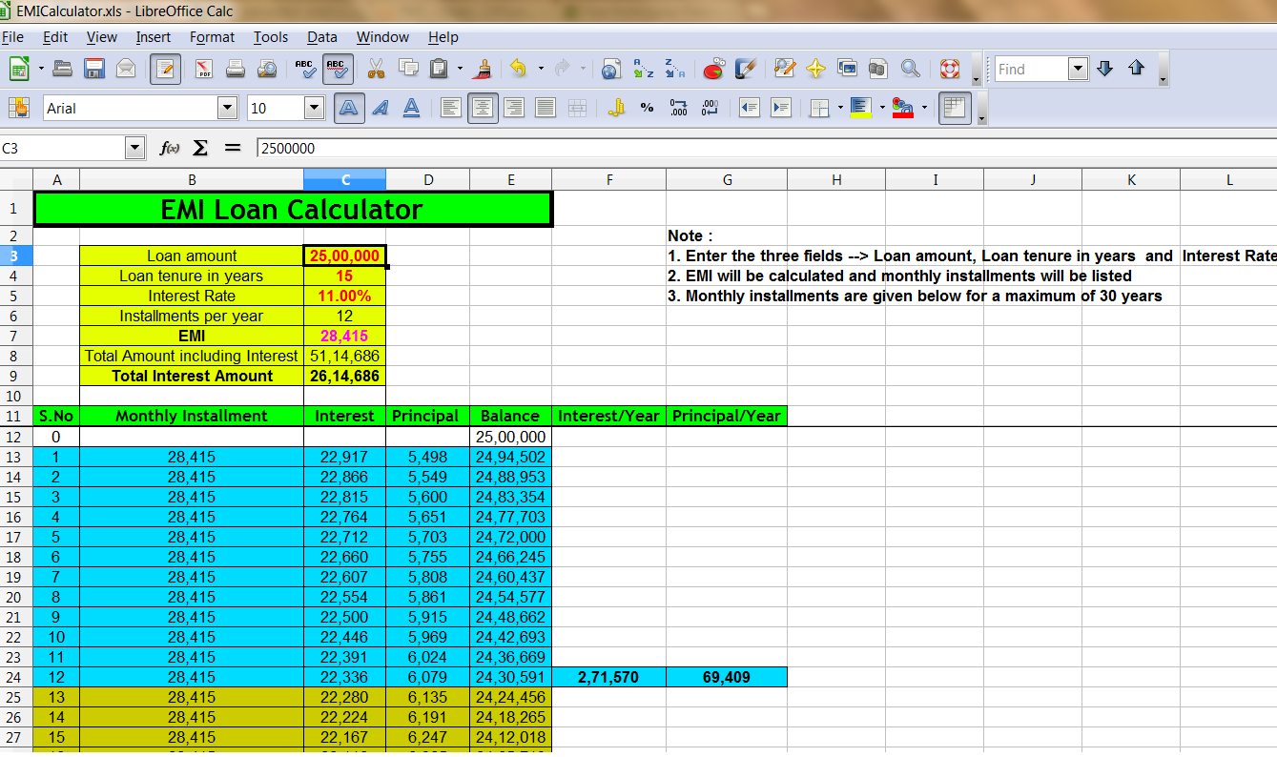Add decimal place icon

(679, 108)
